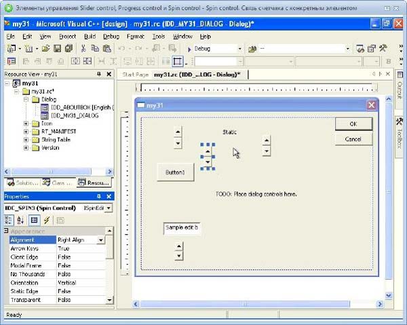
Task: Switch properties to Alphabetic sort view
Action: coord(21,221)
